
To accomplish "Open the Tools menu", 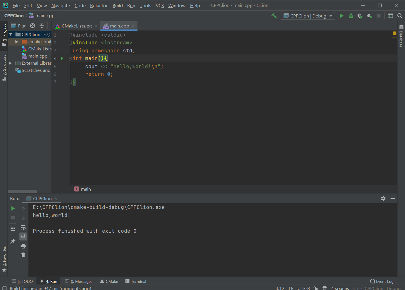I will click(145, 5).
